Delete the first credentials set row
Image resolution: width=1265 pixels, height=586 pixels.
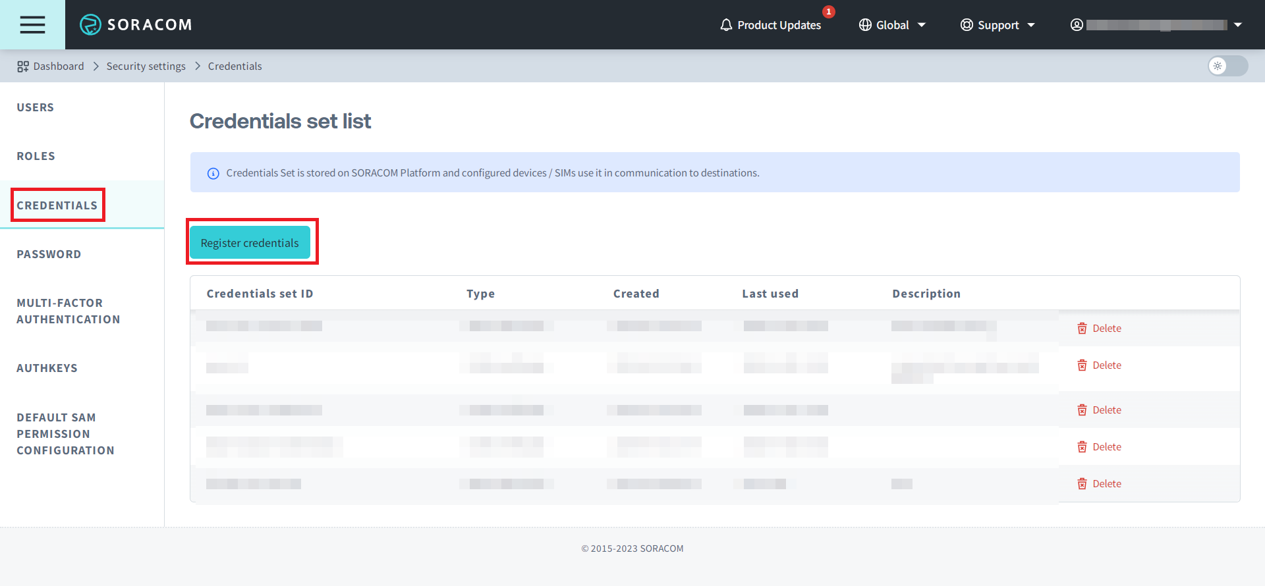point(1099,329)
